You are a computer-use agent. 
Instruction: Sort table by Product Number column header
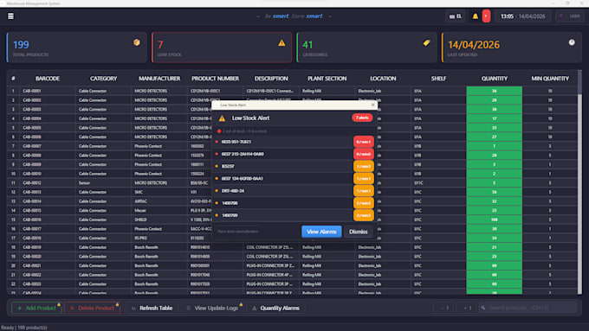215,79
